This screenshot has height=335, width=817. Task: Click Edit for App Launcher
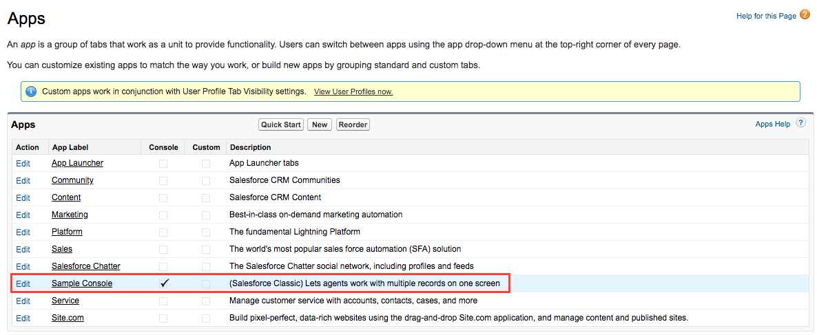pyautogui.click(x=23, y=163)
